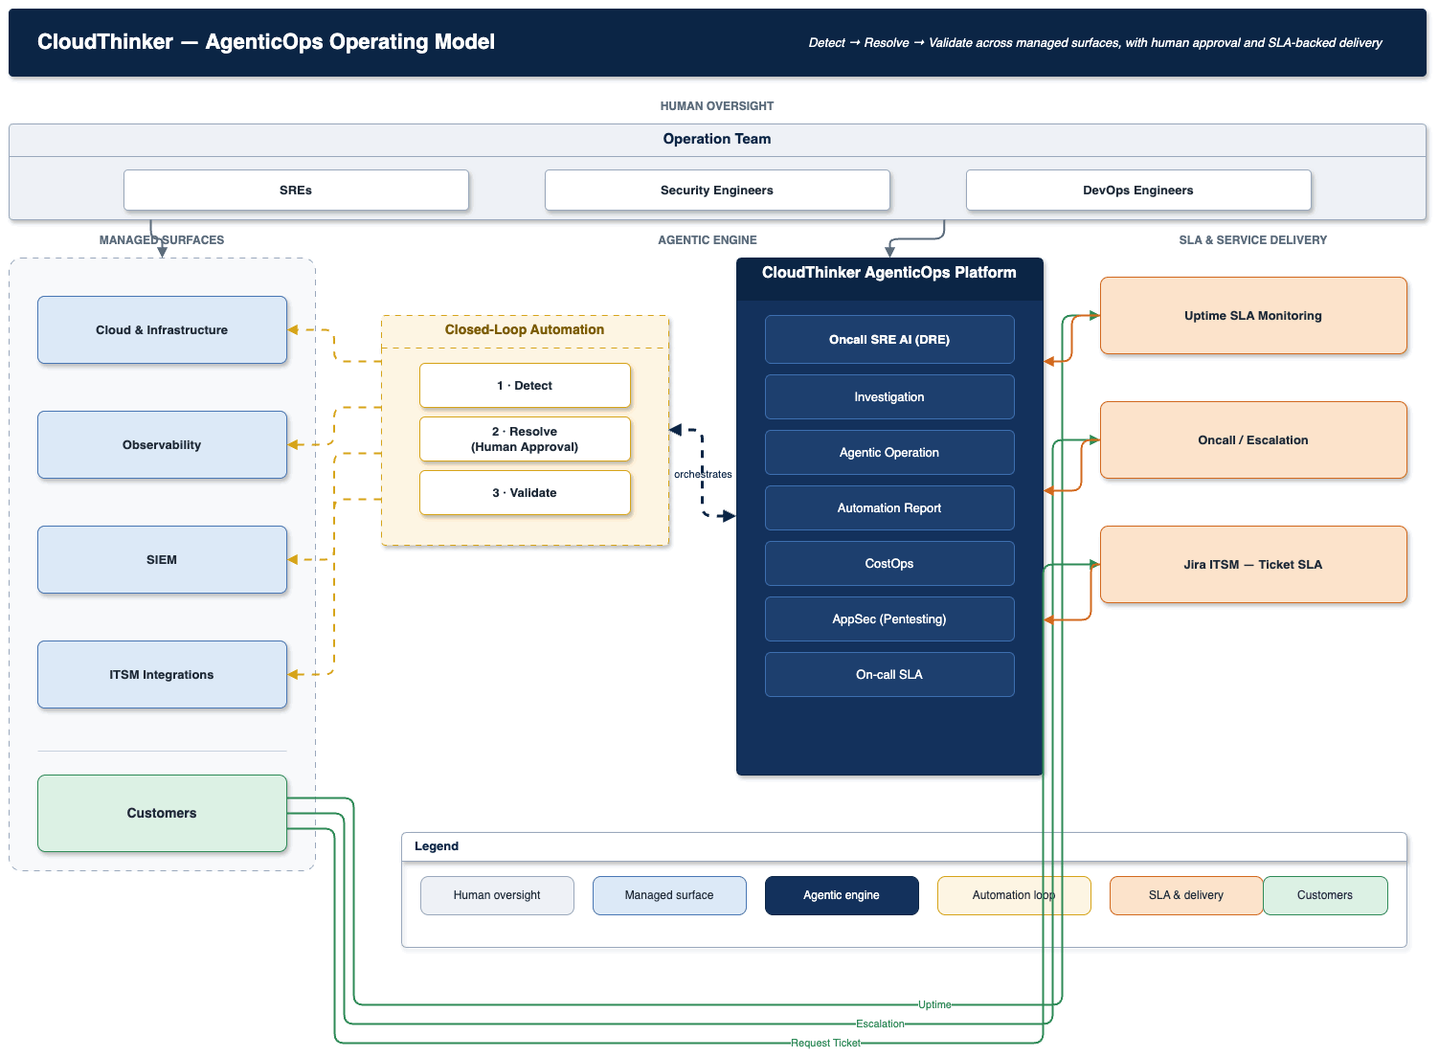1439x1057 pixels.
Task: Select the "MANAGED SURFACES" section heading
Action: point(162,240)
